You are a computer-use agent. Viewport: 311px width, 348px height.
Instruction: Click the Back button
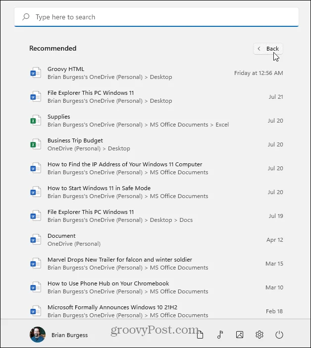pos(268,49)
